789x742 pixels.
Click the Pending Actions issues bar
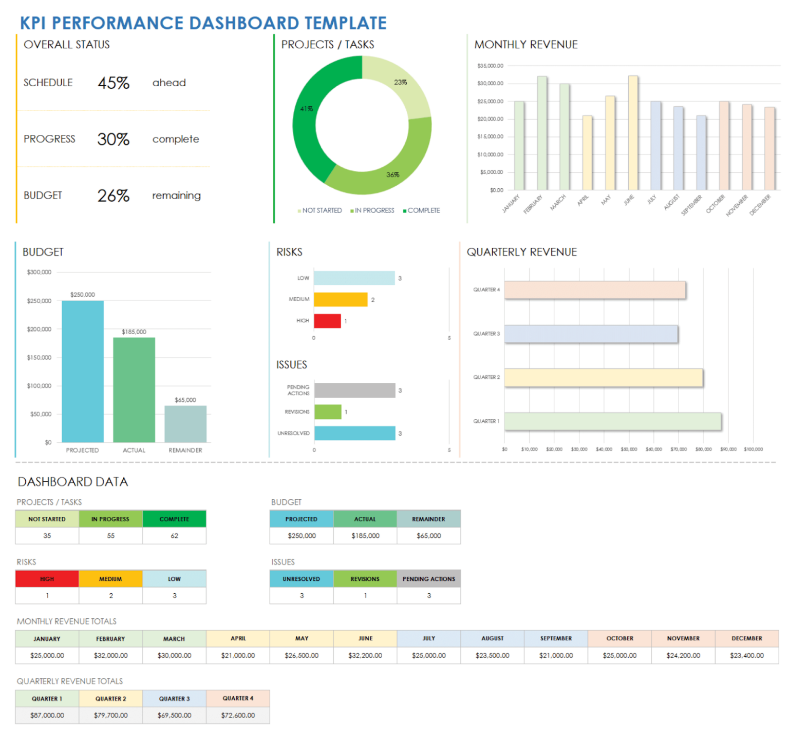[355, 390]
